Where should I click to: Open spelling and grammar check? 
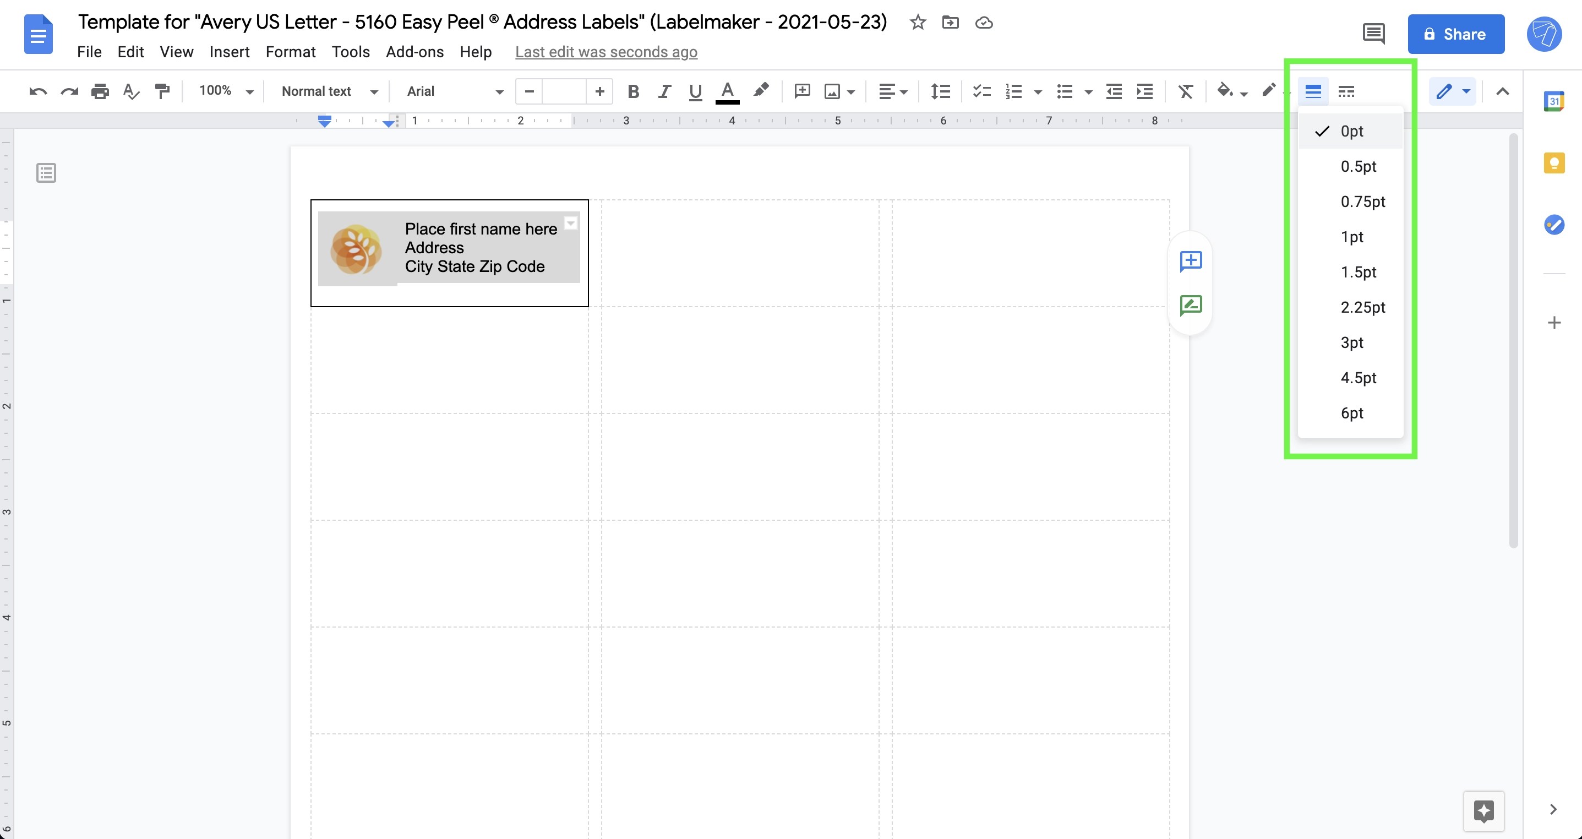click(131, 91)
